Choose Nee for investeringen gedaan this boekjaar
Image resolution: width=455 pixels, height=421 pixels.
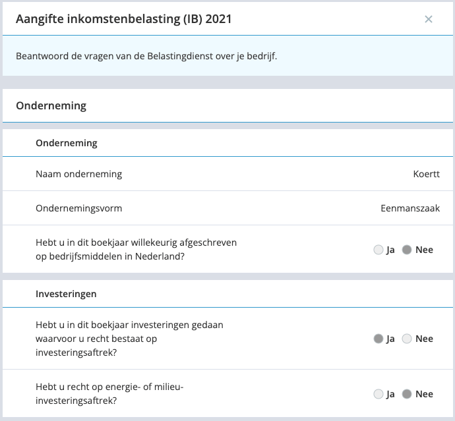click(x=407, y=339)
